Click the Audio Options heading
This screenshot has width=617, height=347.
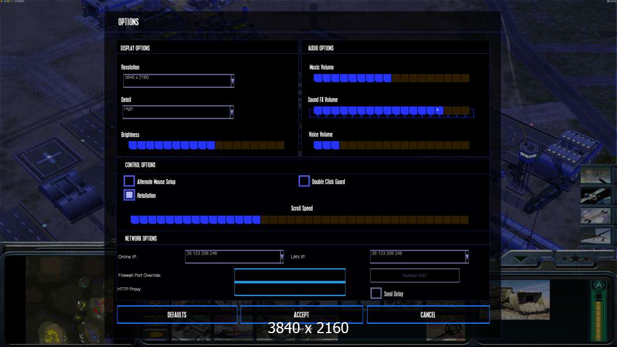[x=321, y=48]
